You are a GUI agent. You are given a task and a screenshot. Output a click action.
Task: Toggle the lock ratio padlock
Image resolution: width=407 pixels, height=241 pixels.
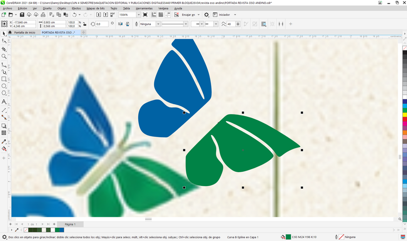(85, 24)
